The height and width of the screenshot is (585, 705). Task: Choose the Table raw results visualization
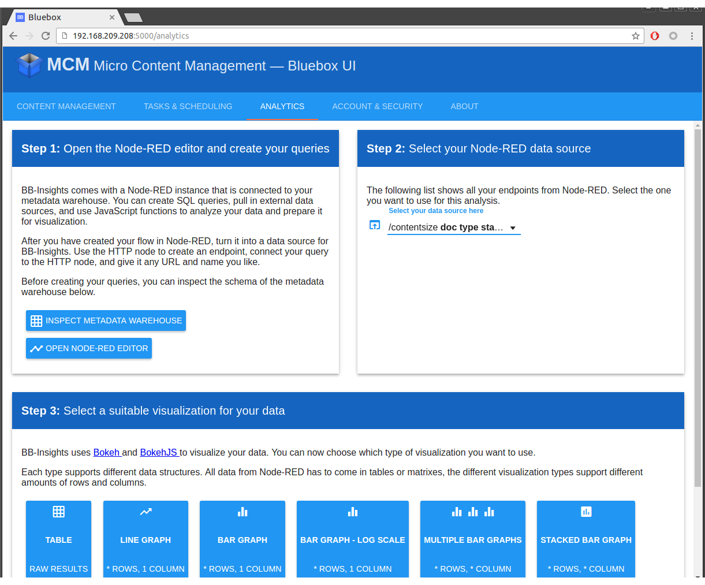[x=59, y=539]
